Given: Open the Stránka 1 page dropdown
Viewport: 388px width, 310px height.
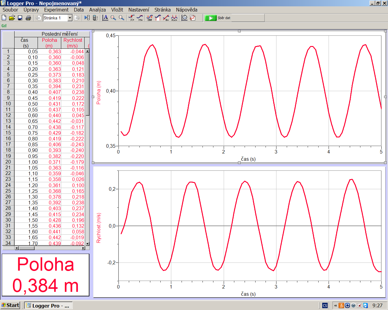Looking at the screenshot, I should click(70, 18).
